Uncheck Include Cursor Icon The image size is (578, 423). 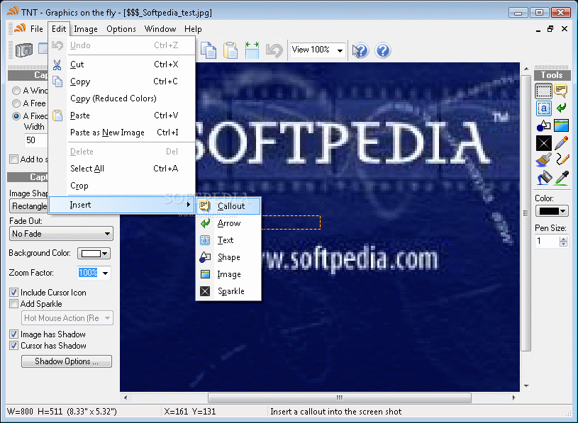pos(13,293)
